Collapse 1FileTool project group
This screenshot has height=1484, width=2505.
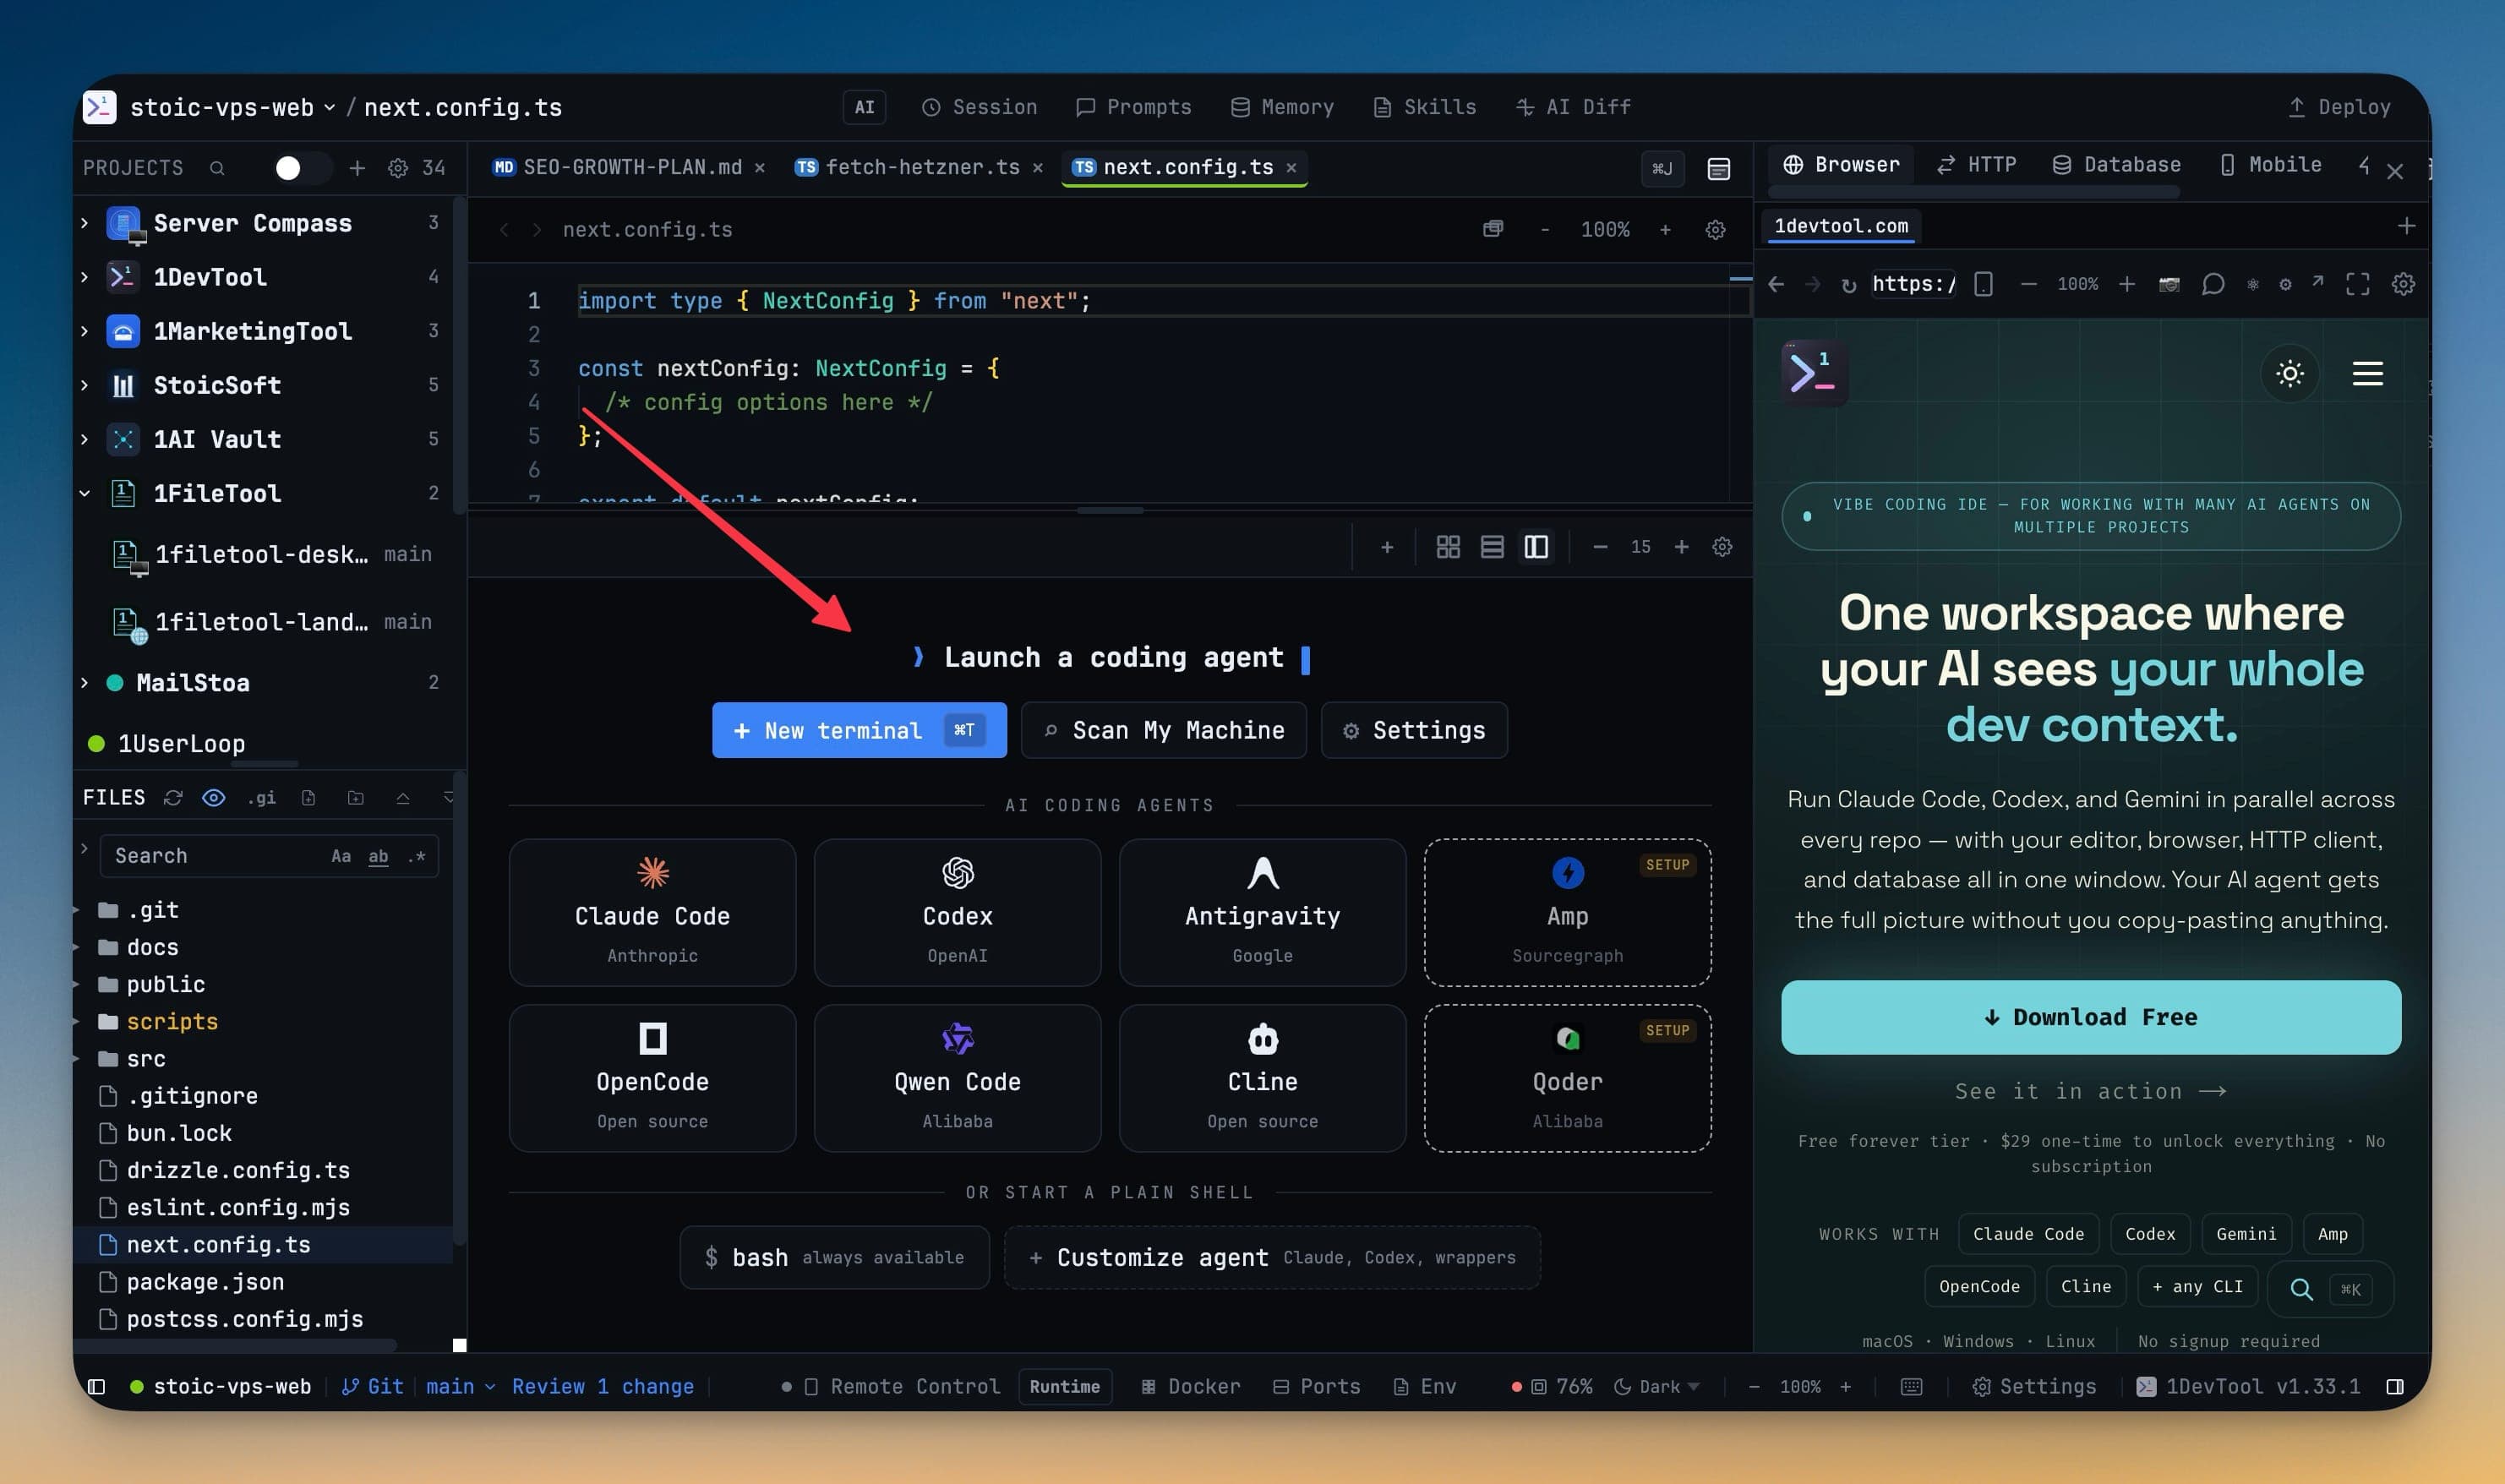85,493
